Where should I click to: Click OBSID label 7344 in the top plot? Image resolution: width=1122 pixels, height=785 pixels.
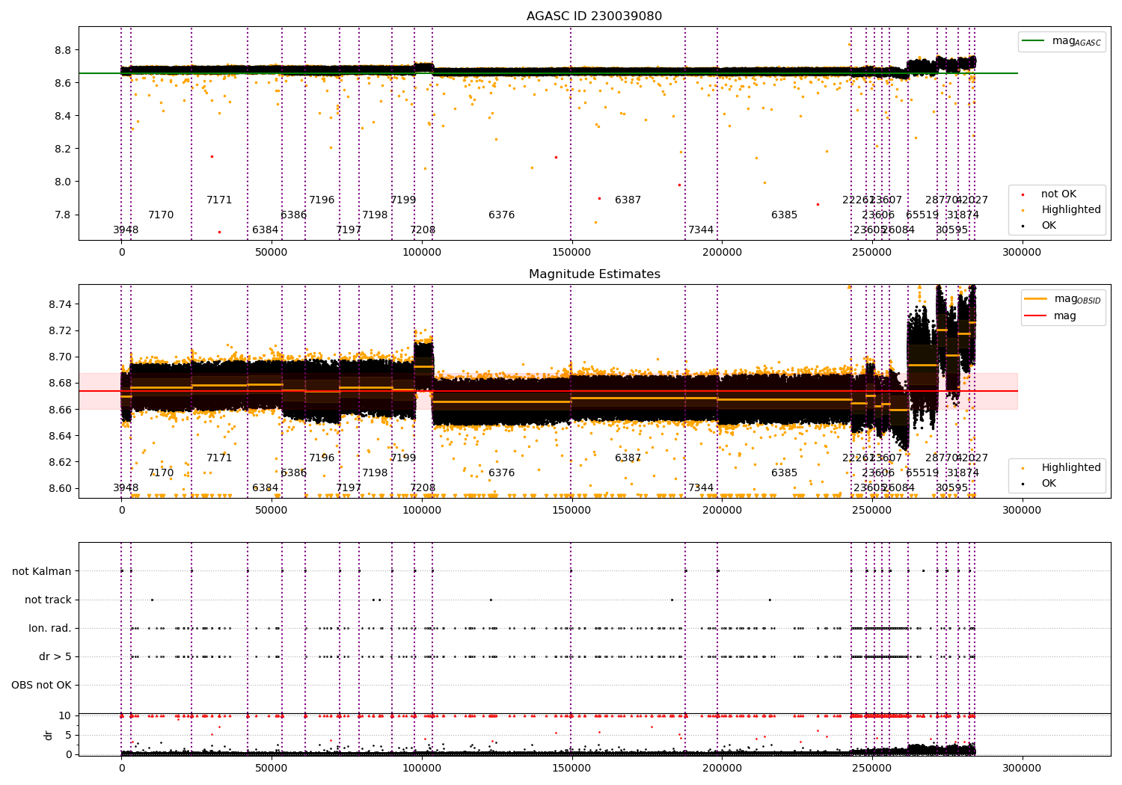tap(701, 230)
